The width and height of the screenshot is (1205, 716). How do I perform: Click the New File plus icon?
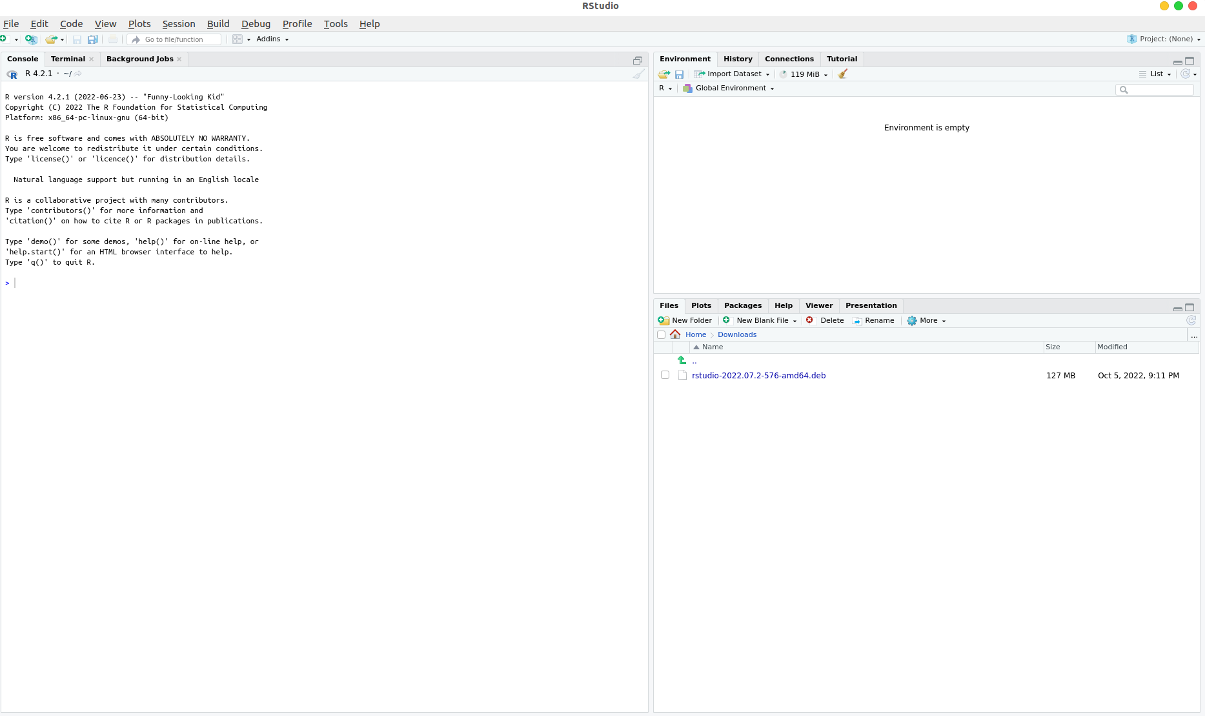[4, 39]
